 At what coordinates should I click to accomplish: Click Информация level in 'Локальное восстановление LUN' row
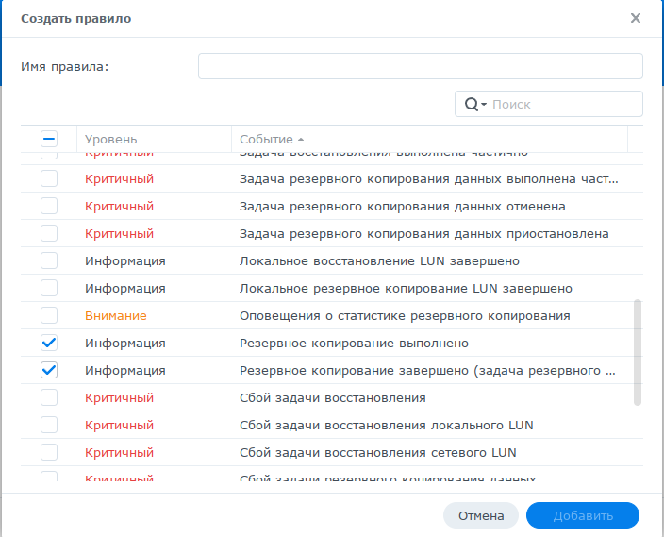pyautogui.click(x=124, y=261)
